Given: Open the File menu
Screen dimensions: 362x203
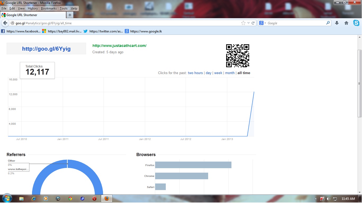Looking at the screenshot, I should [x=4, y=8].
